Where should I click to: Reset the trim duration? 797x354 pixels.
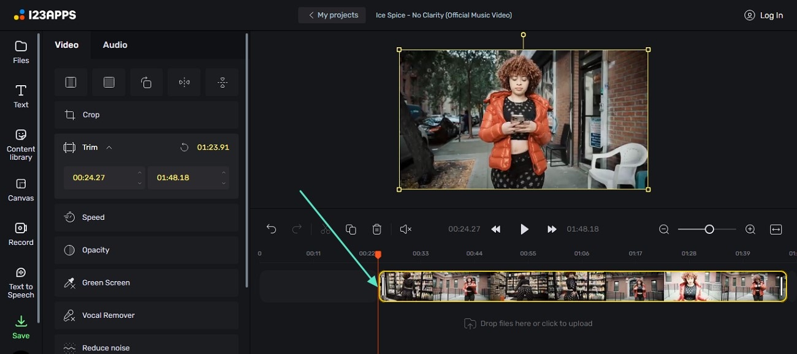184,148
